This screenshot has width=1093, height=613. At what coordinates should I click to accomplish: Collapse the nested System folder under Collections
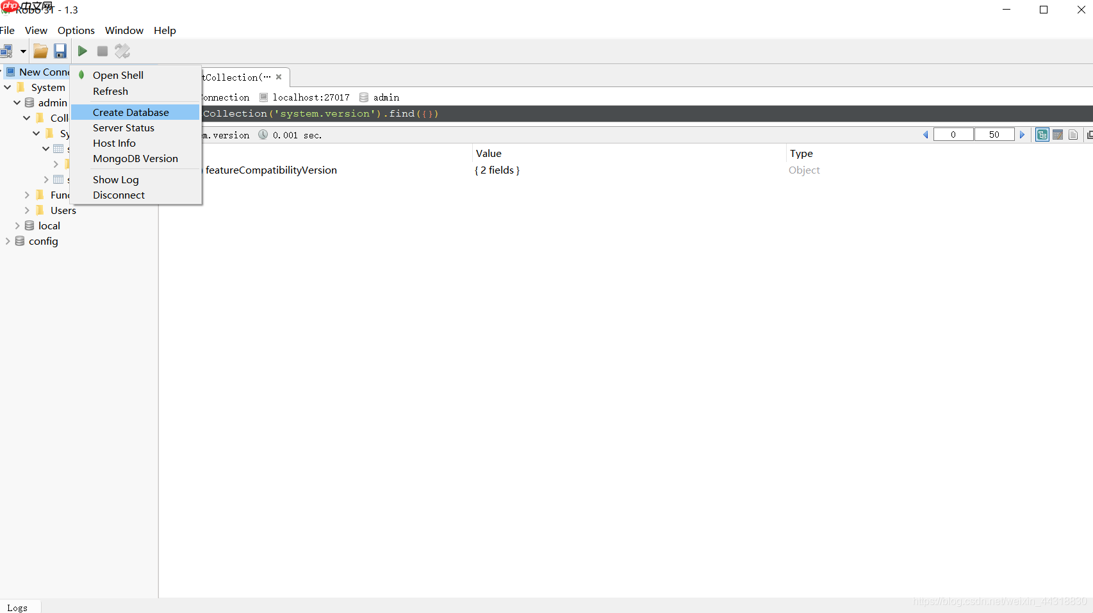37,133
